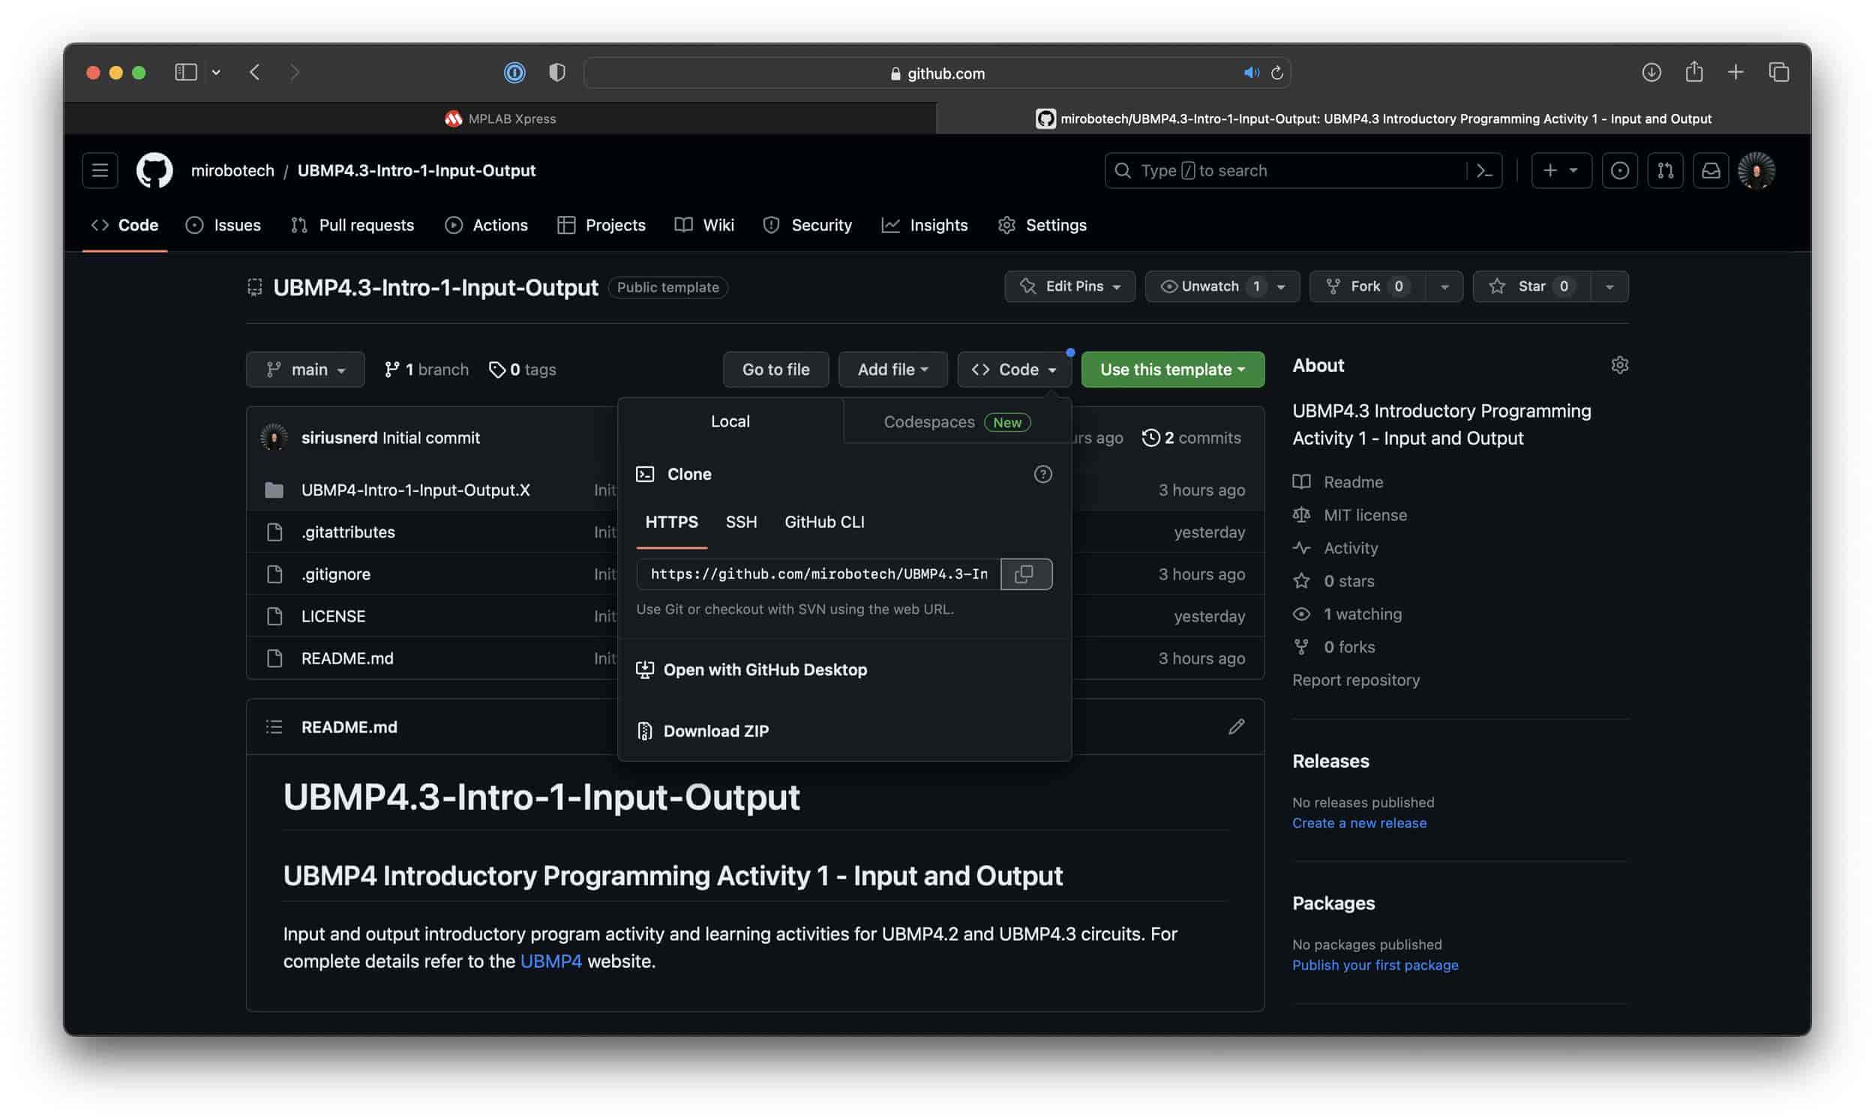The height and width of the screenshot is (1120, 1875).
Task: Click the HTTPS clone URL text field
Action: (x=818, y=573)
